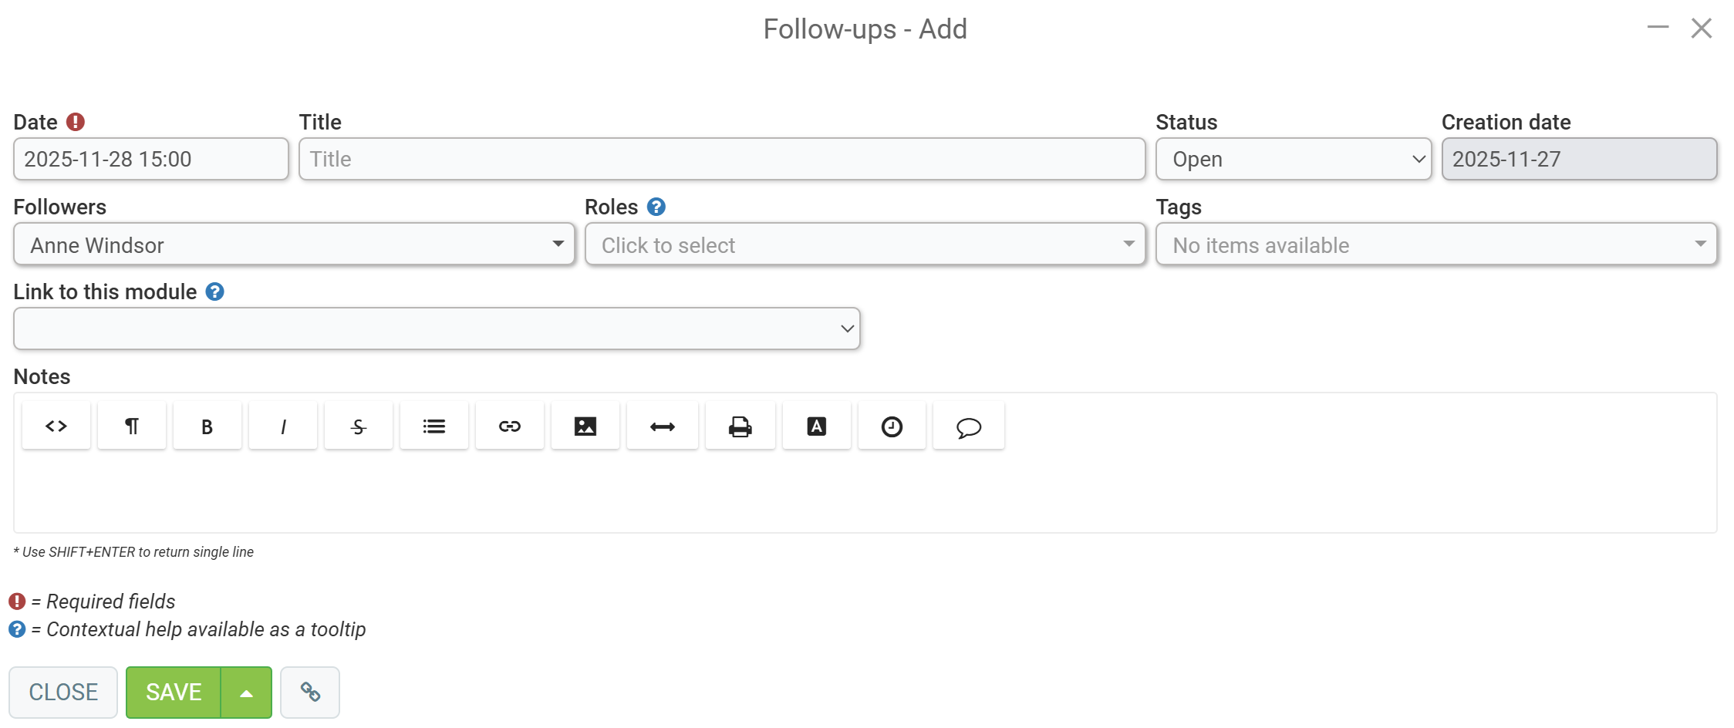Insert hyperlink using the Notes toolbar
1734x728 pixels.
(x=510, y=426)
